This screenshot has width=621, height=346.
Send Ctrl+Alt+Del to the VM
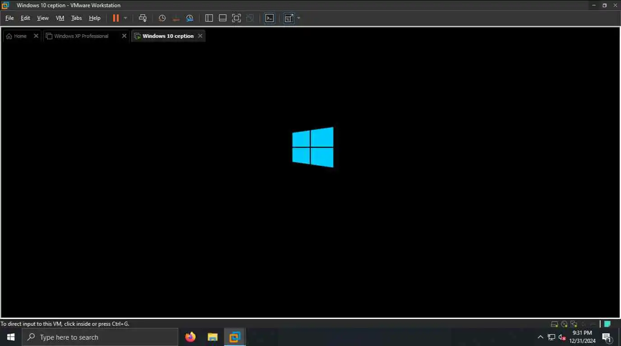[143, 18]
